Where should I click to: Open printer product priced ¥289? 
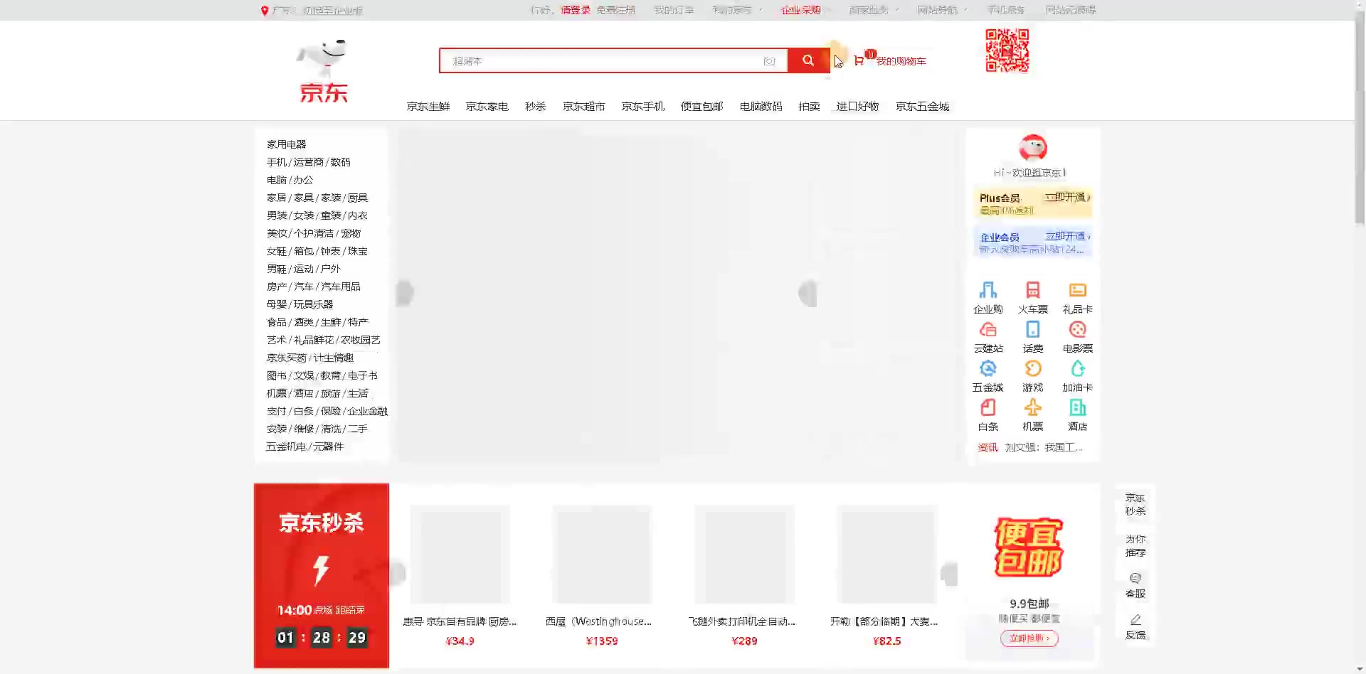(x=744, y=576)
